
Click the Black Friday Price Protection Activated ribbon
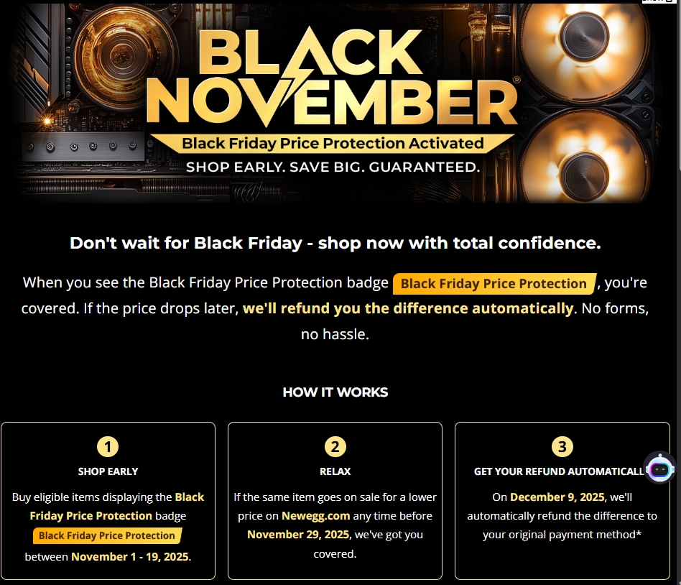[335, 143]
